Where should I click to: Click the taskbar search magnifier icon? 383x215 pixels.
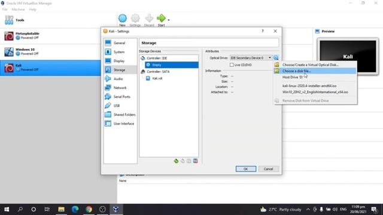[20, 209]
